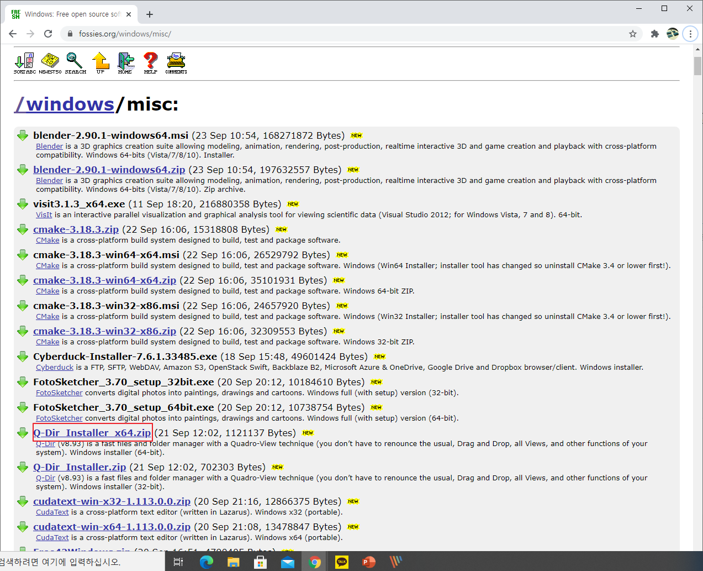Viewport: 703px width, 571px height.
Task: Open the Chrome profile avatar
Action: click(673, 34)
